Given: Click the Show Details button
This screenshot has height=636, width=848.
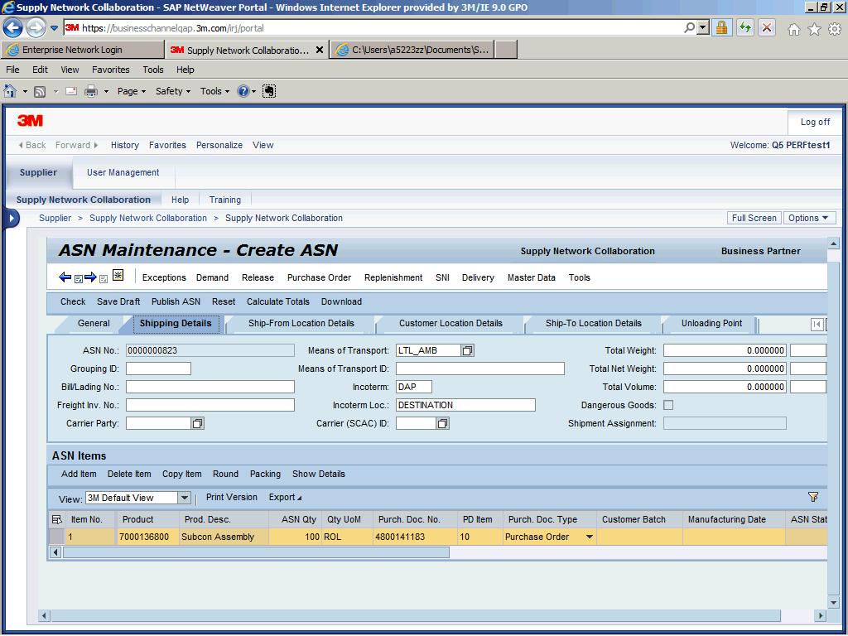Looking at the screenshot, I should 319,474.
